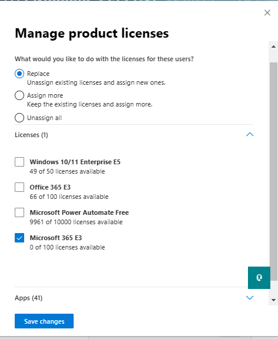Close the Manage product licenses panel
This screenshot has height=339, width=278.
(267, 13)
